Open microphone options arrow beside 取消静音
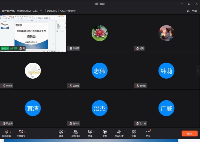200x142 pixels. click(10, 132)
